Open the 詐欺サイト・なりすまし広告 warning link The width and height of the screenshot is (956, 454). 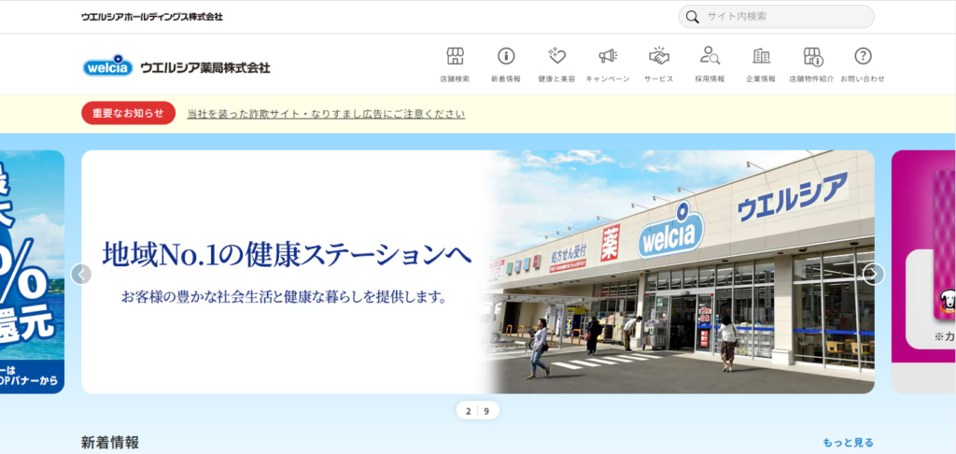[326, 114]
